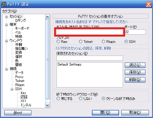Image resolution: width=153 pixels, height=118 pixels.
Task: Open the 壁紙 settings
Action: pyautogui.click(x=19, y=65)
